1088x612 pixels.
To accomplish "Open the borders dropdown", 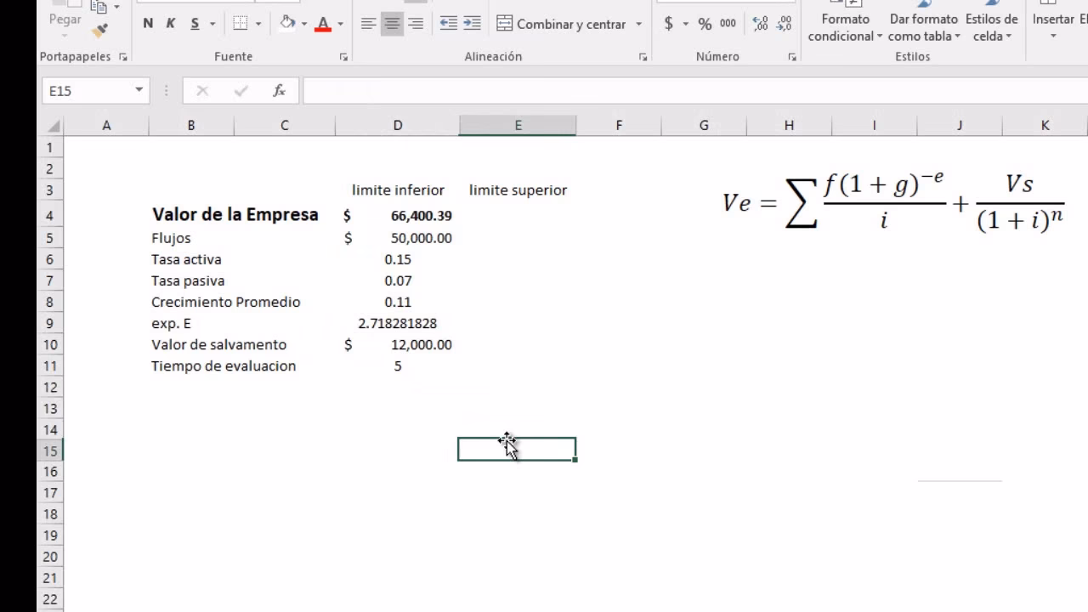I will [258, 24].
